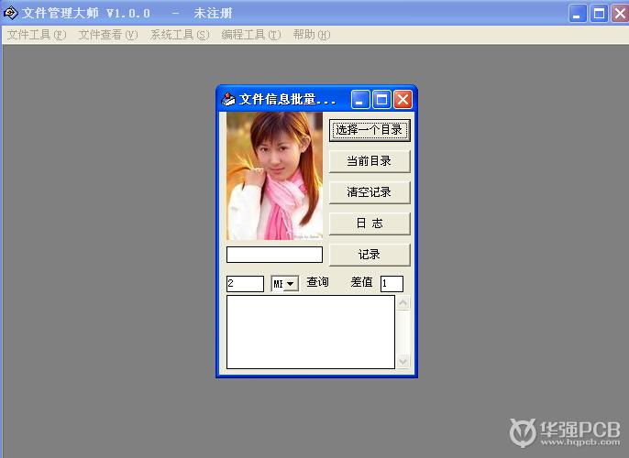The image size is (629, 458).
Task: Click the scroll down arrow of results list
Action: (x=403, y=362)
